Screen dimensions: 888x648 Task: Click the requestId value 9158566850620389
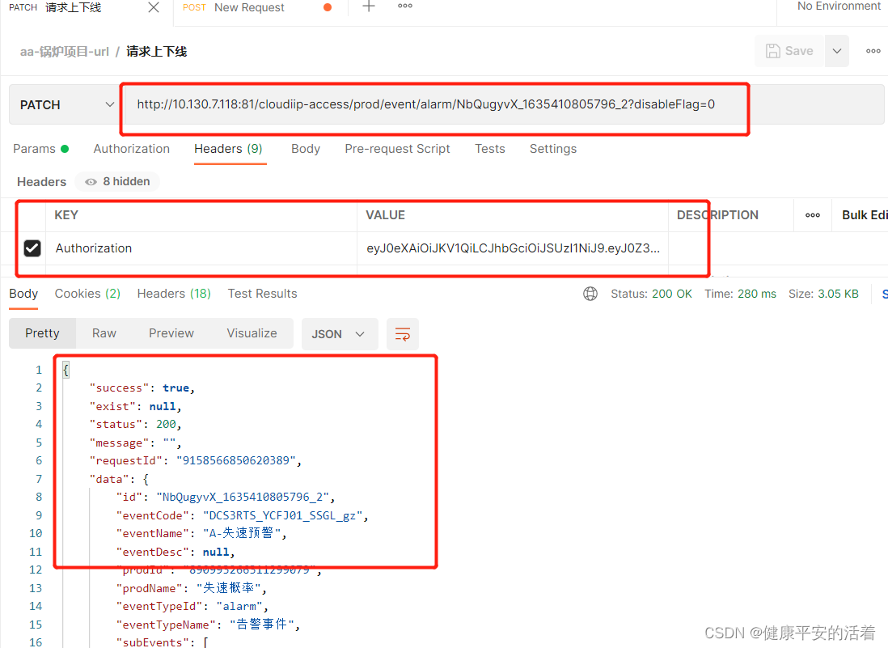pyautogui.click(x=235, y=460)
